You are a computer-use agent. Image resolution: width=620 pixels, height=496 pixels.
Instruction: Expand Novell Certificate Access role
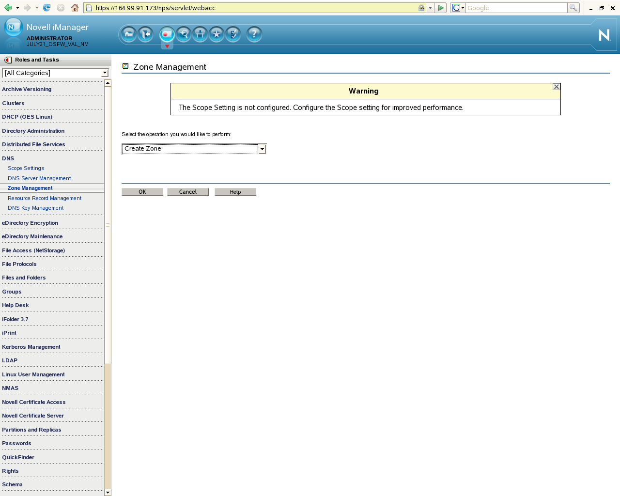click(34, 402)
